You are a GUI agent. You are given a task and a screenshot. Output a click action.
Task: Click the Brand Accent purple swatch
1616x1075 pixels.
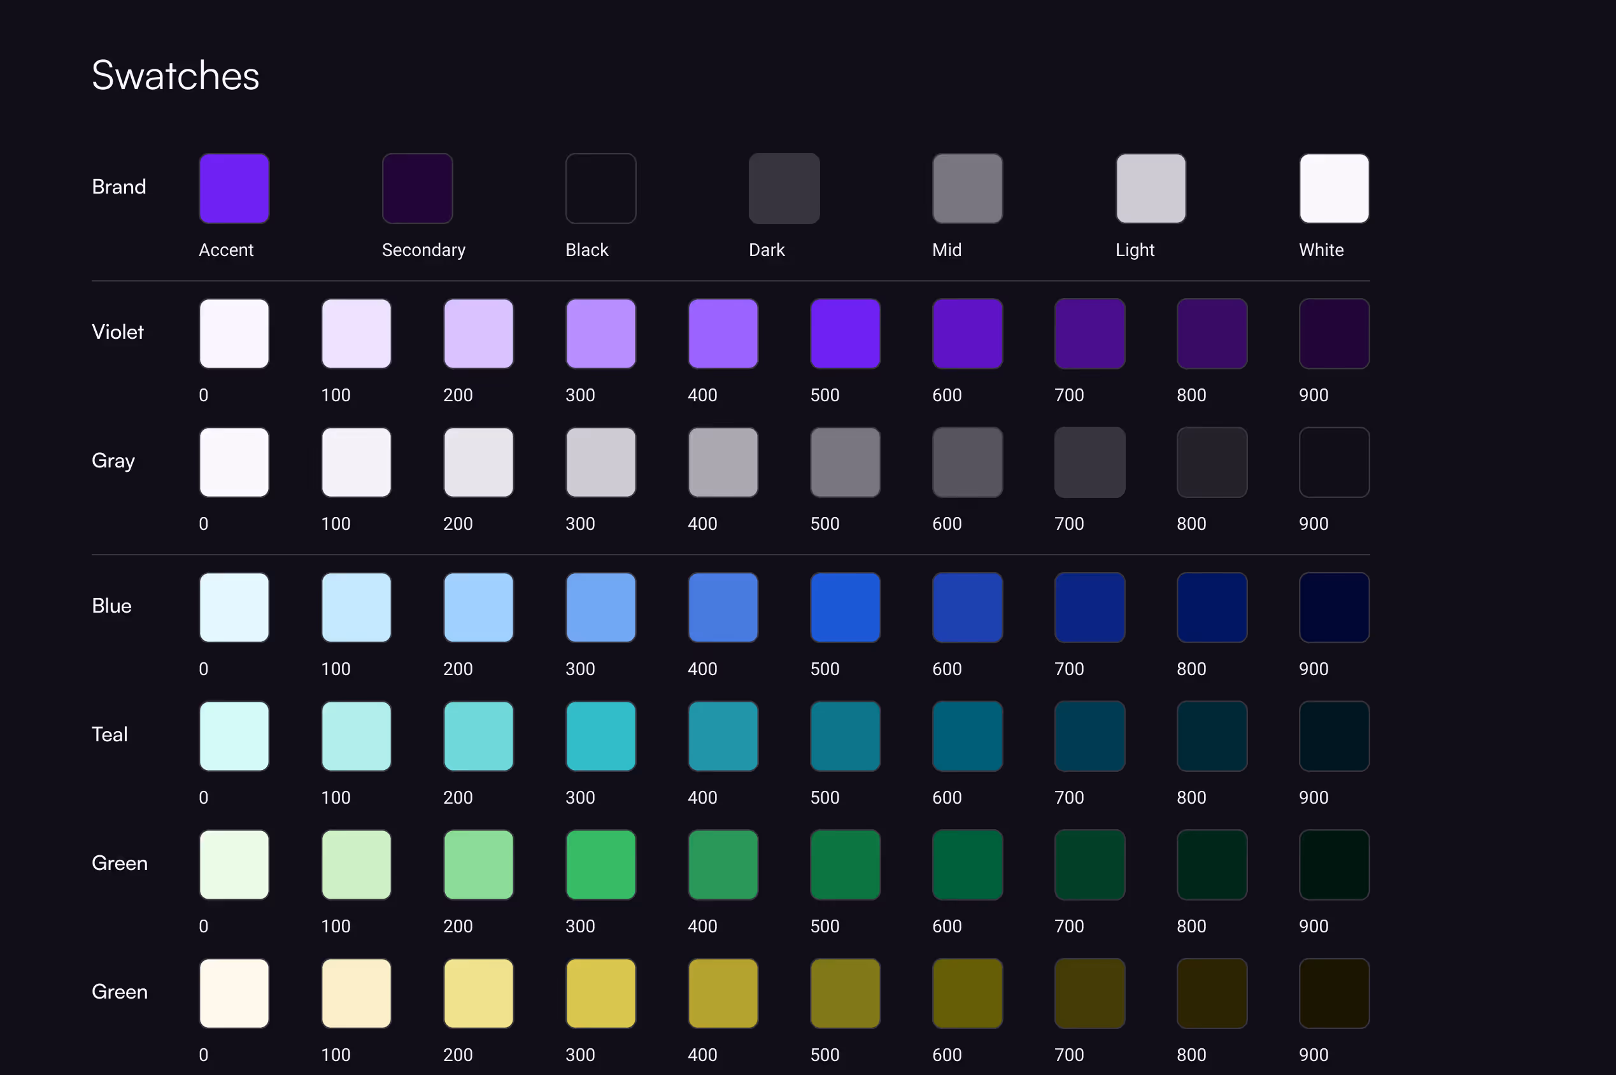tap(234, 188)
